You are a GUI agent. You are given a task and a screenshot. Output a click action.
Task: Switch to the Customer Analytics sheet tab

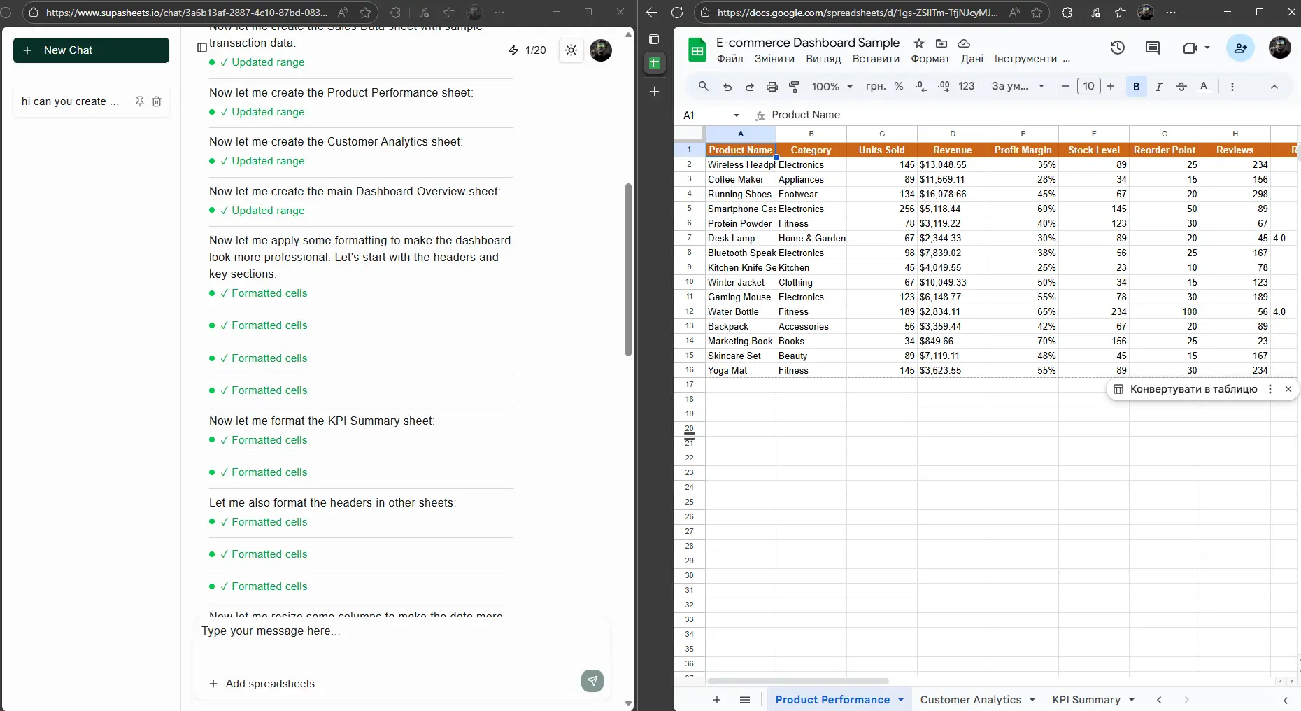[970, 700]
